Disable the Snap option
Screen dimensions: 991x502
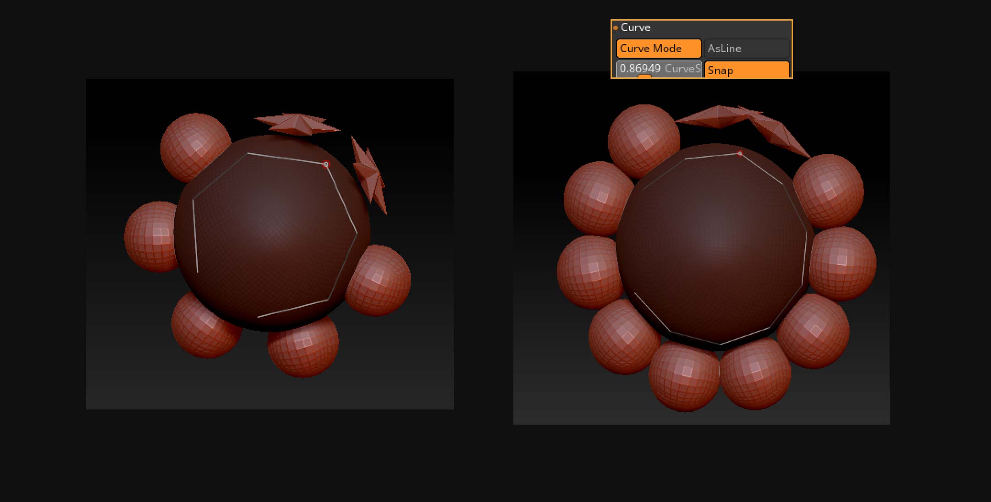click(x=747, y=70)
